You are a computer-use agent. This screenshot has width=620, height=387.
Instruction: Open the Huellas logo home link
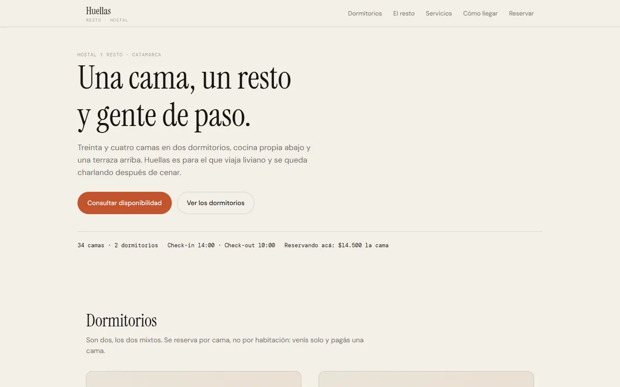106,14
